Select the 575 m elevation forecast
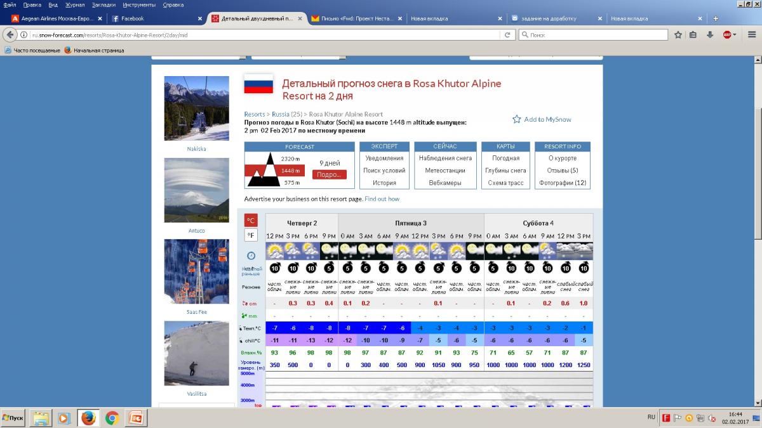Viewport: 762px width, 428px height. [x=292, y=183]
